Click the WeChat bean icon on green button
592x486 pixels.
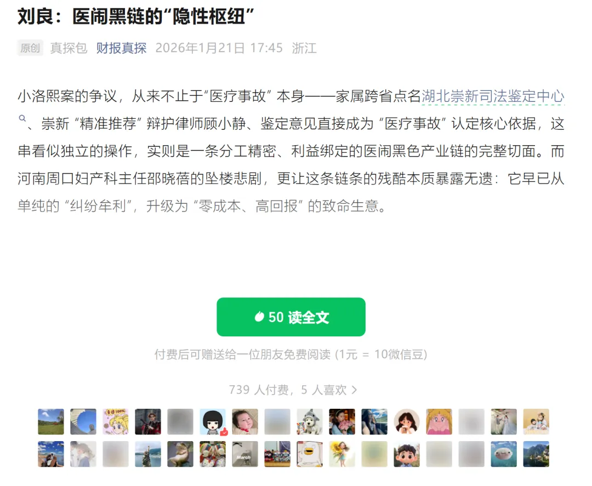click(x=259, y=316)
